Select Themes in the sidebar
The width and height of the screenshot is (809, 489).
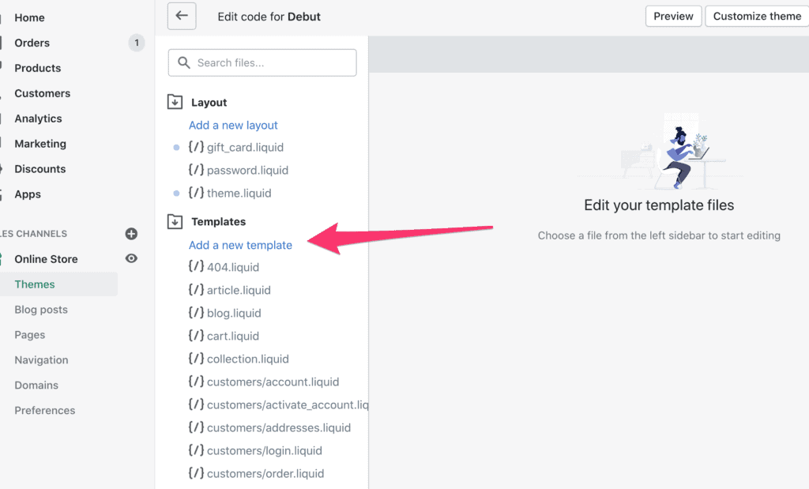pos(34,284)
